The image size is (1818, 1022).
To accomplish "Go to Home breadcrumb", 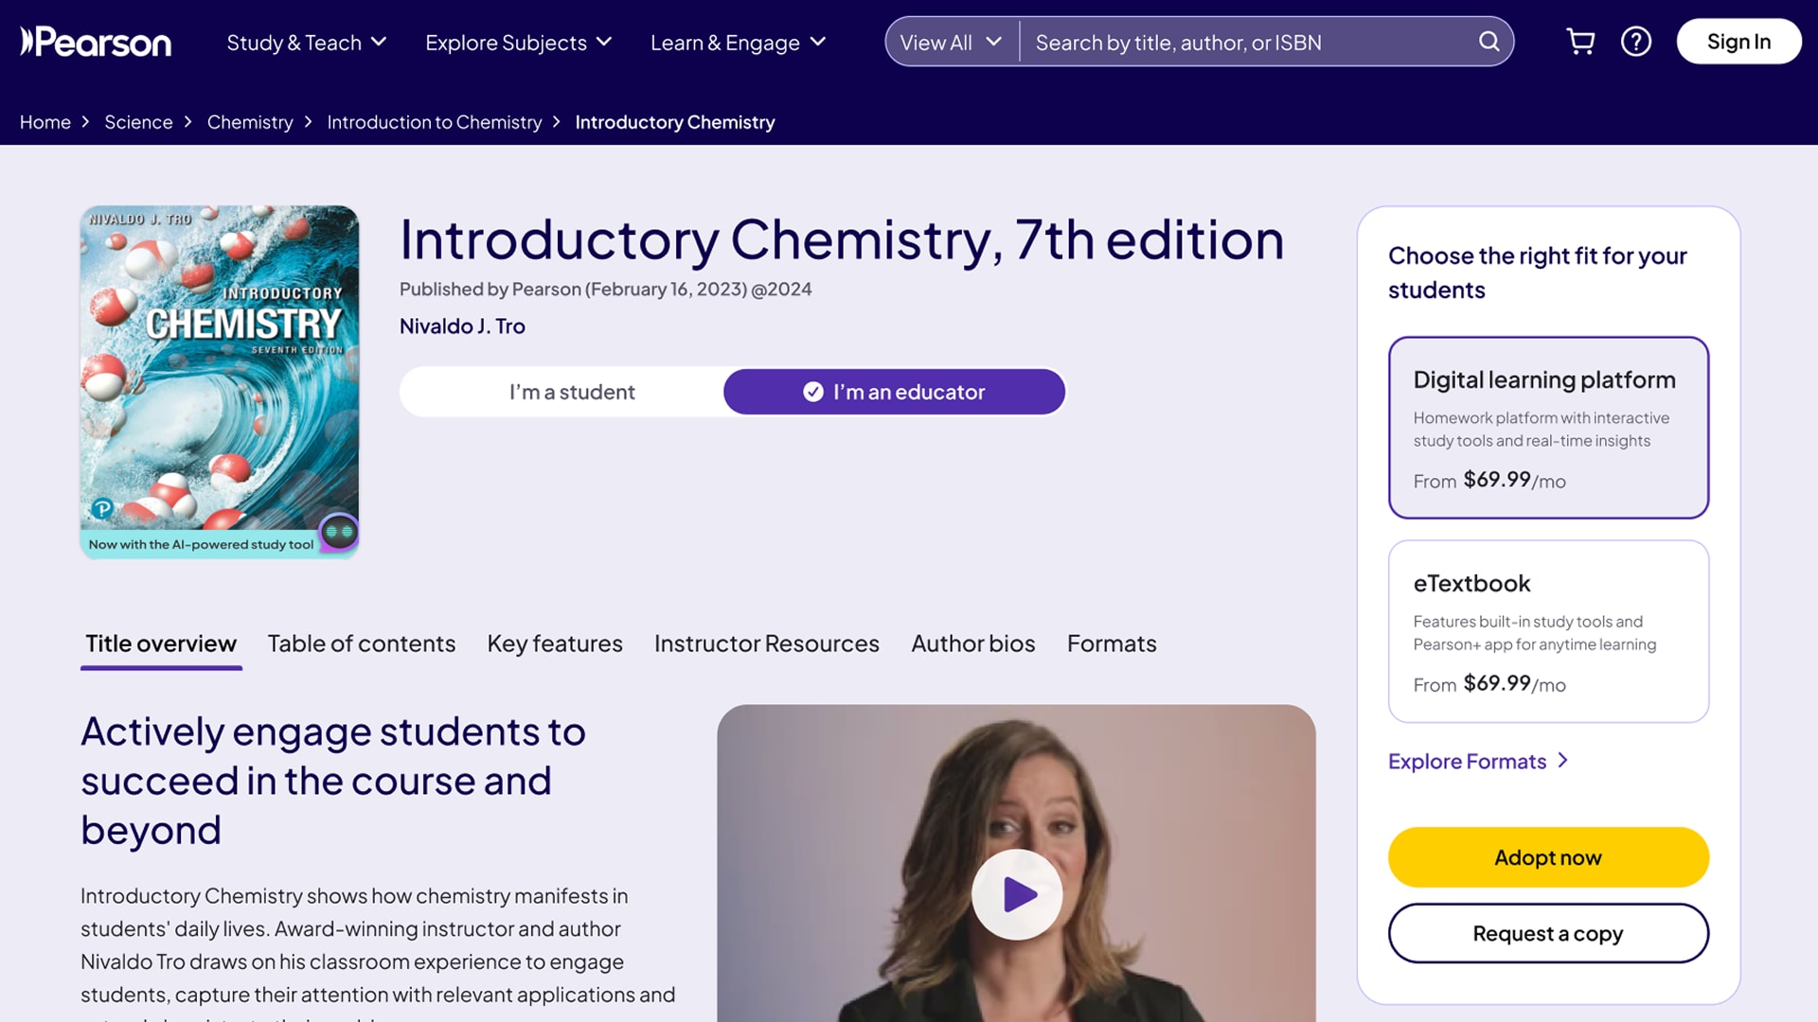I will [x=45, y=122].
